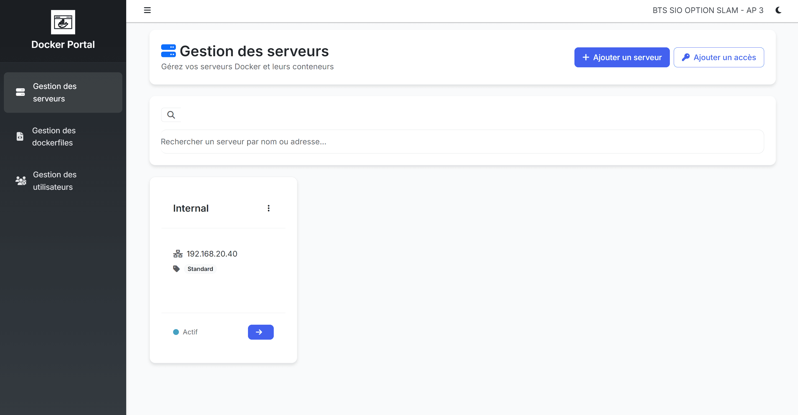This screenshot has width=798, height=415.
Task: Open Internal server with arrow button
Action: [260, 332]
